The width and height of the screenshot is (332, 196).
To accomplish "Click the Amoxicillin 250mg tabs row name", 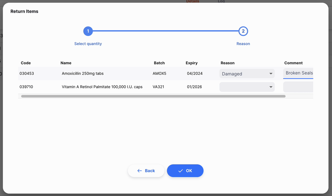I will (83, 74).
